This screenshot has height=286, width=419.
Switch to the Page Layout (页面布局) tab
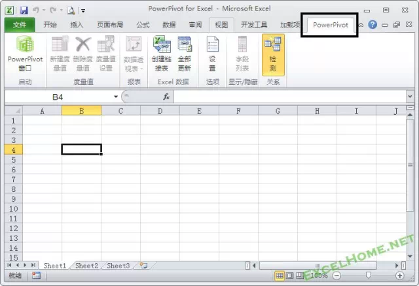pyautogui.click(x=110, y=25)
